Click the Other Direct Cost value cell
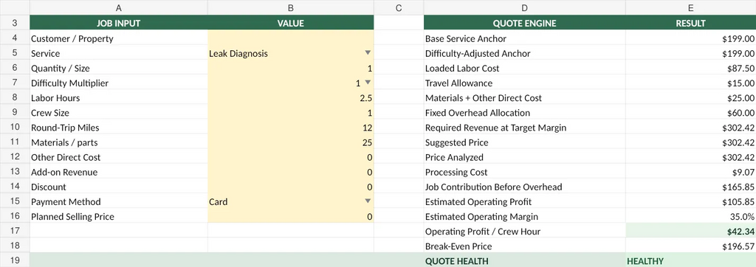Viewport: 756px width, 267px height. 291,157
